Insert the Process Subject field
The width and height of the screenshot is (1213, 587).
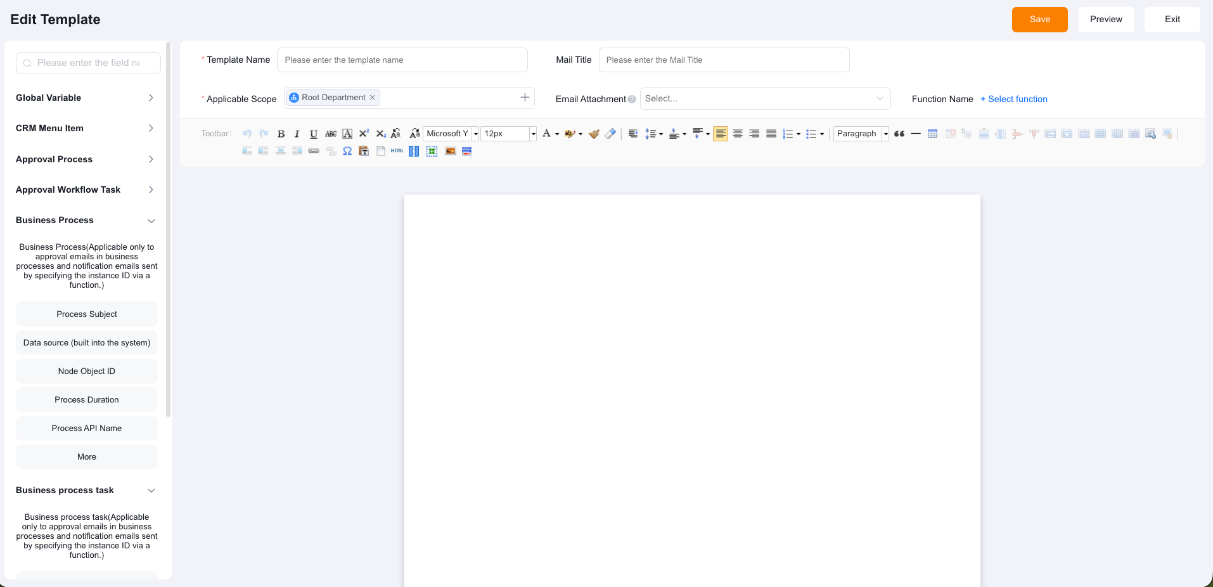coord(87,314)
